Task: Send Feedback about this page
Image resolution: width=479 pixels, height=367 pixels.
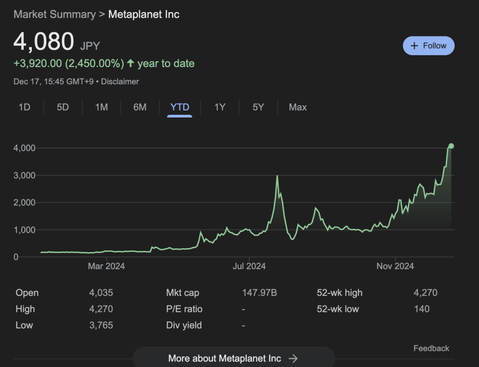Action: tap(431, 348)
